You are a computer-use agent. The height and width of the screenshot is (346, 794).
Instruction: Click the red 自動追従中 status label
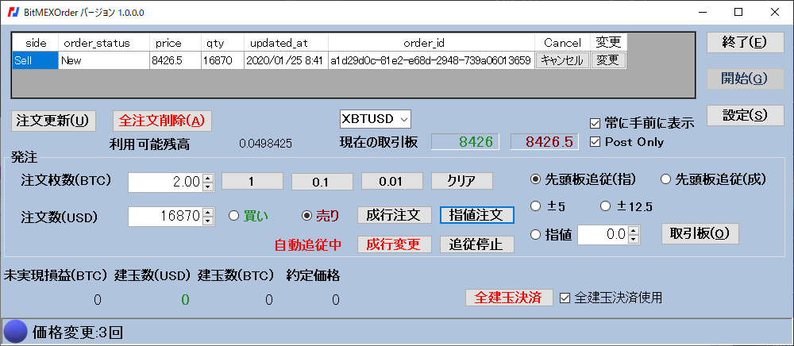(x=308, y=245)
